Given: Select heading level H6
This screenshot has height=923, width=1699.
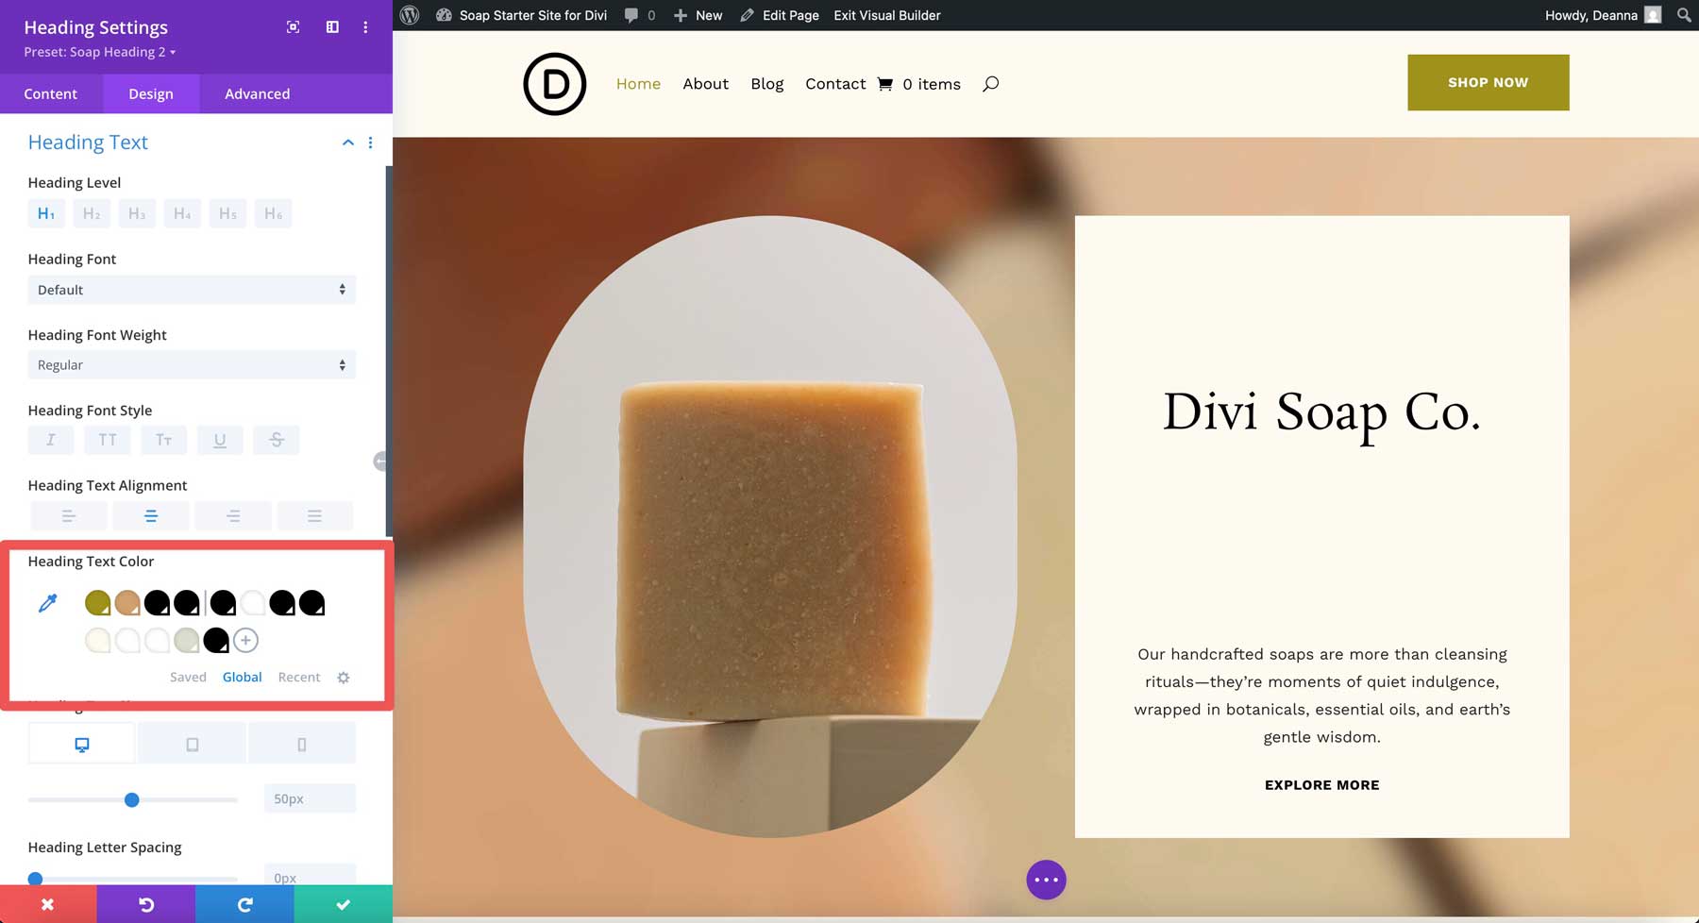Looking at the screenshot, I should 273,213.
